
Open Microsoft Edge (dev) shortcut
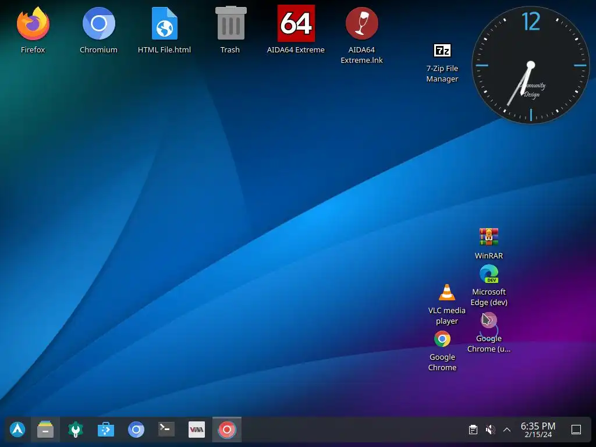489,274
